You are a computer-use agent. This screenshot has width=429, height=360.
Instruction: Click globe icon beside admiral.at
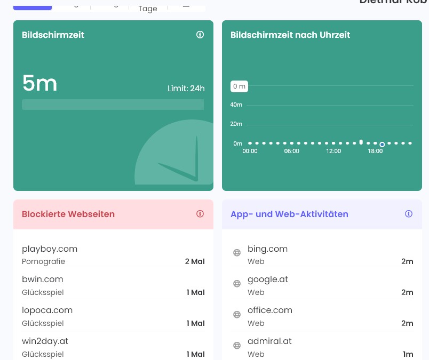[x=237, y=346]
